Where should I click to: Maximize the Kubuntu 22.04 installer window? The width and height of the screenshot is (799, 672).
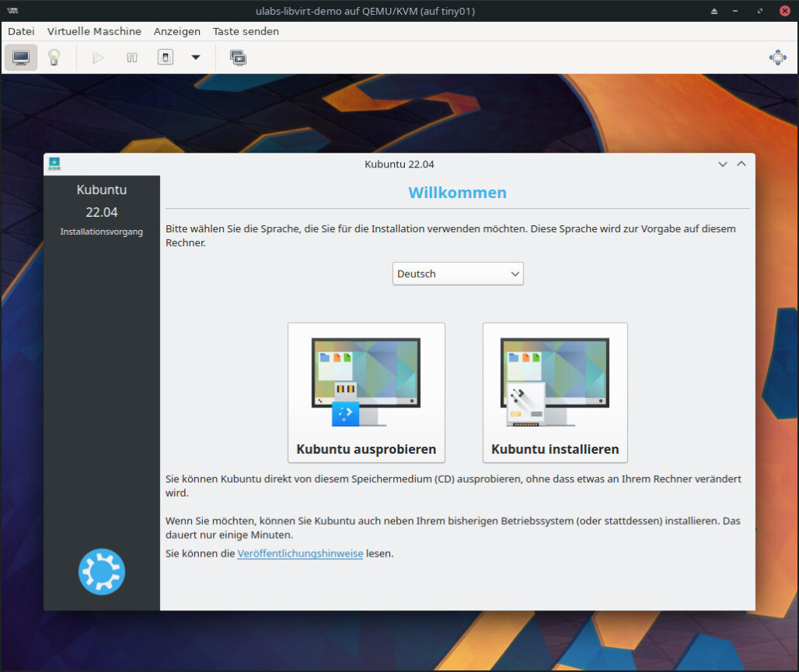click(741, 164)
